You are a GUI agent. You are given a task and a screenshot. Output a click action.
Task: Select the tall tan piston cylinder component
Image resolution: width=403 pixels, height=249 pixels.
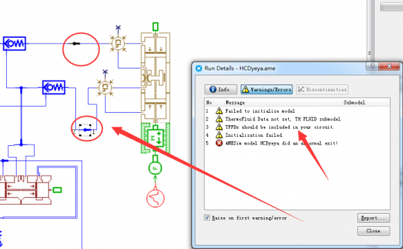[156, 77]
